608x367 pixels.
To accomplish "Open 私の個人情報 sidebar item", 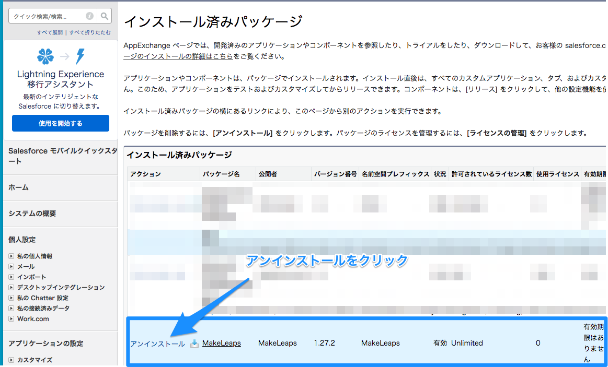I will [x=35, y=256].
